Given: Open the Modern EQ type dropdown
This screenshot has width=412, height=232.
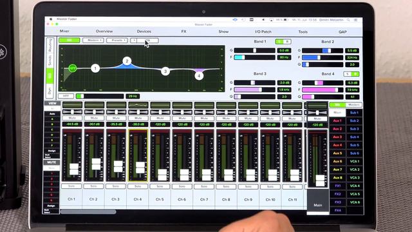Looking at the screenshot, I should click(x=93, y=40).
